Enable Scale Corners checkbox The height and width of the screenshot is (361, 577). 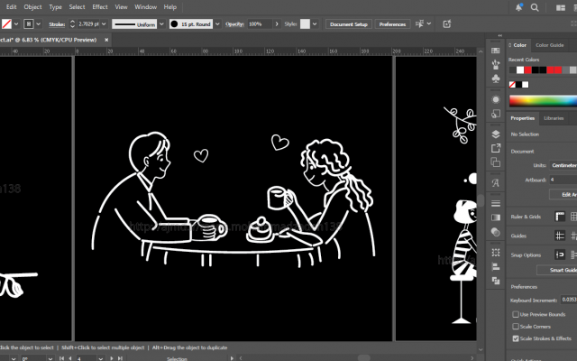pyautogui.click(x=516, y=327)
